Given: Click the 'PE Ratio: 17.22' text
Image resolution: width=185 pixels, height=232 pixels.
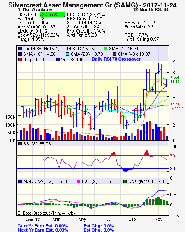Looking at the screenshot, I should pos(140,23).
